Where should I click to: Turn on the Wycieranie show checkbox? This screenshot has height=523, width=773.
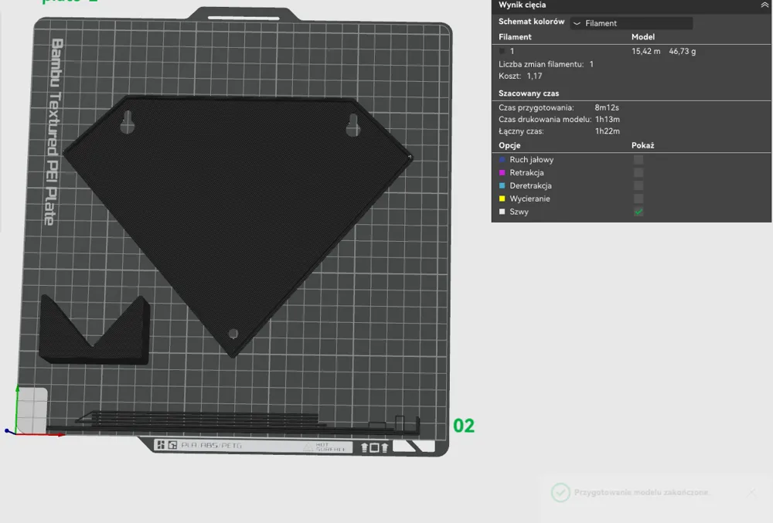pos(638,199)
